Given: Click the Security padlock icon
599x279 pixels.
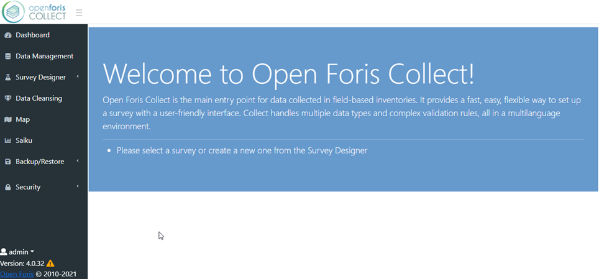Looking at the screenshot, I should pos(7,187).
